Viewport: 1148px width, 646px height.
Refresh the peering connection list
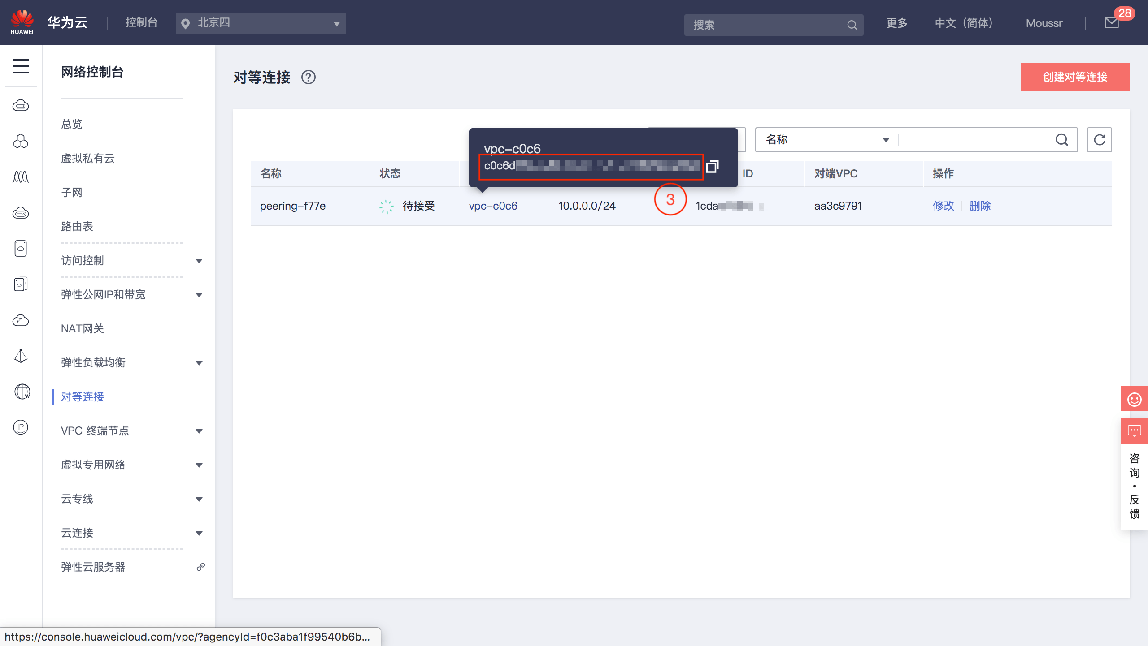[1099, 140]
